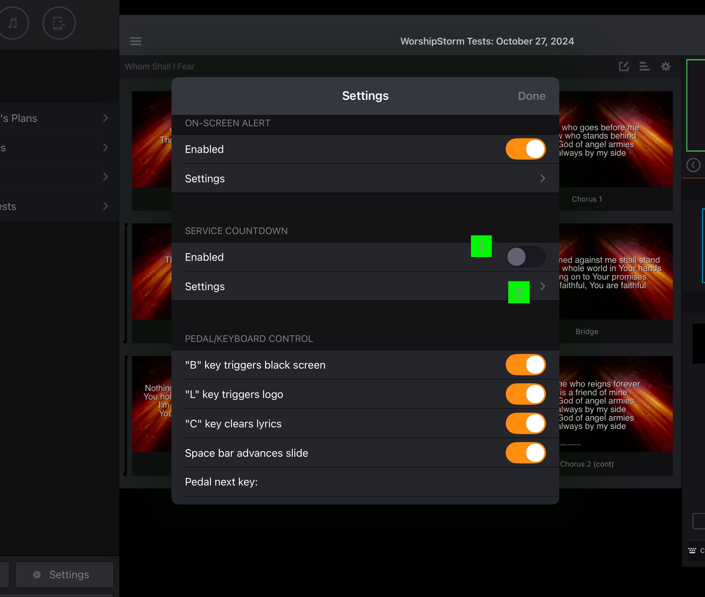This screenshot has height=597, width=705.
Task: Click the text alignment lines icon
Action: (644, 66)
